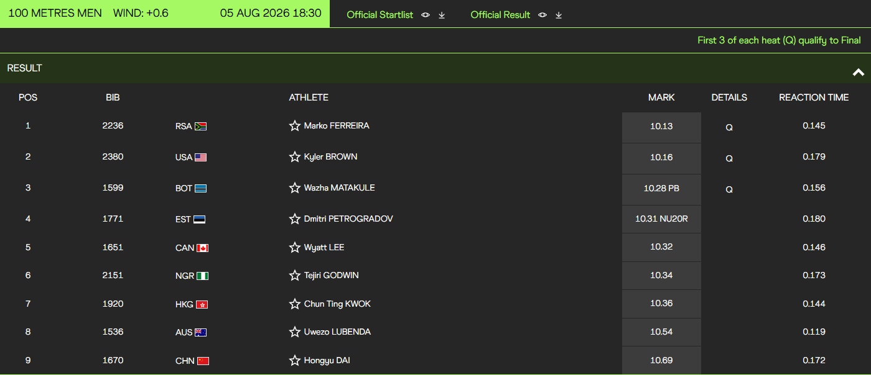Click DETAILS column header
Screen dimensions: 871x375
(x=729, y=97)
